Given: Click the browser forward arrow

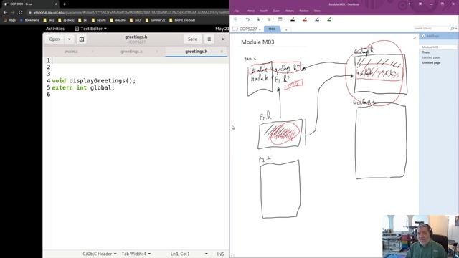Looking at the screenshot, I should click(x=13, y=13).
